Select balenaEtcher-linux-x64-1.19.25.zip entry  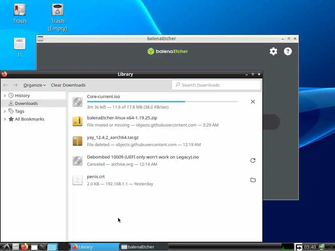tap(165, 122)
